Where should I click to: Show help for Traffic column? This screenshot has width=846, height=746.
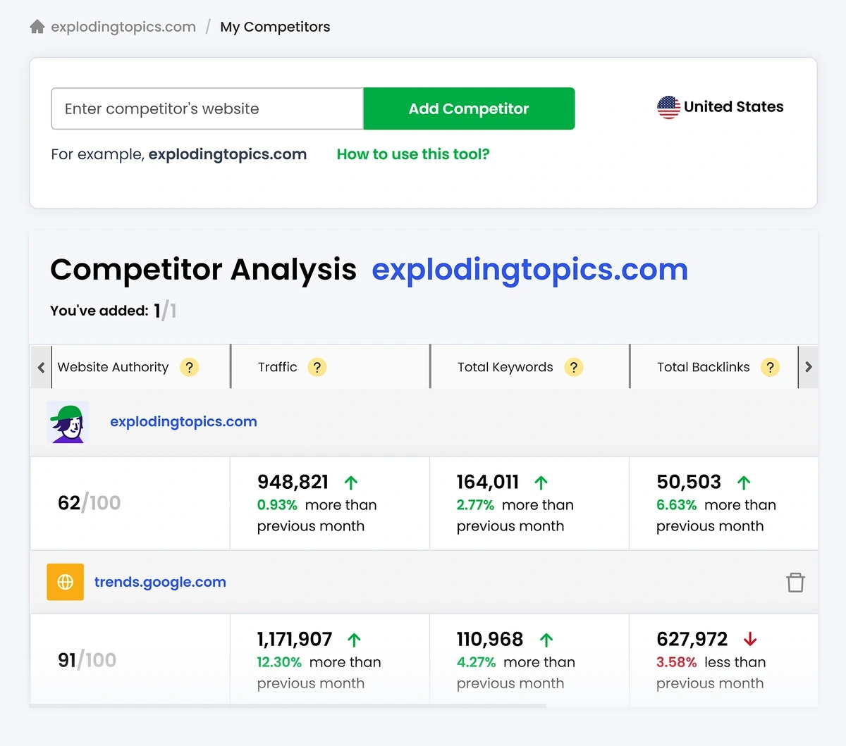(x=317, y=367)
